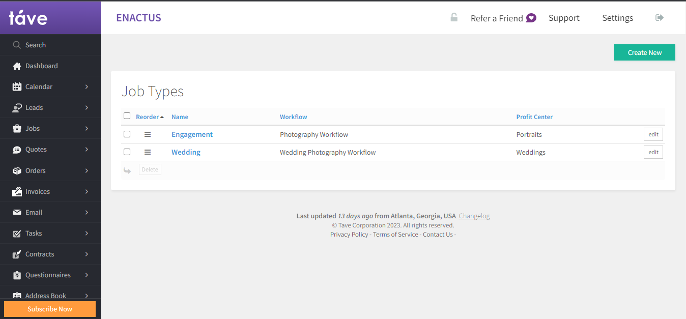
Task: Grab the reorder handle on the Wedding row
Action: pyautogui.click(x=148, y=152)
